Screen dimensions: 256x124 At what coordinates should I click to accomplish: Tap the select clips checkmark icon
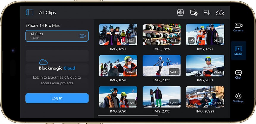click(x=194, y=13)
